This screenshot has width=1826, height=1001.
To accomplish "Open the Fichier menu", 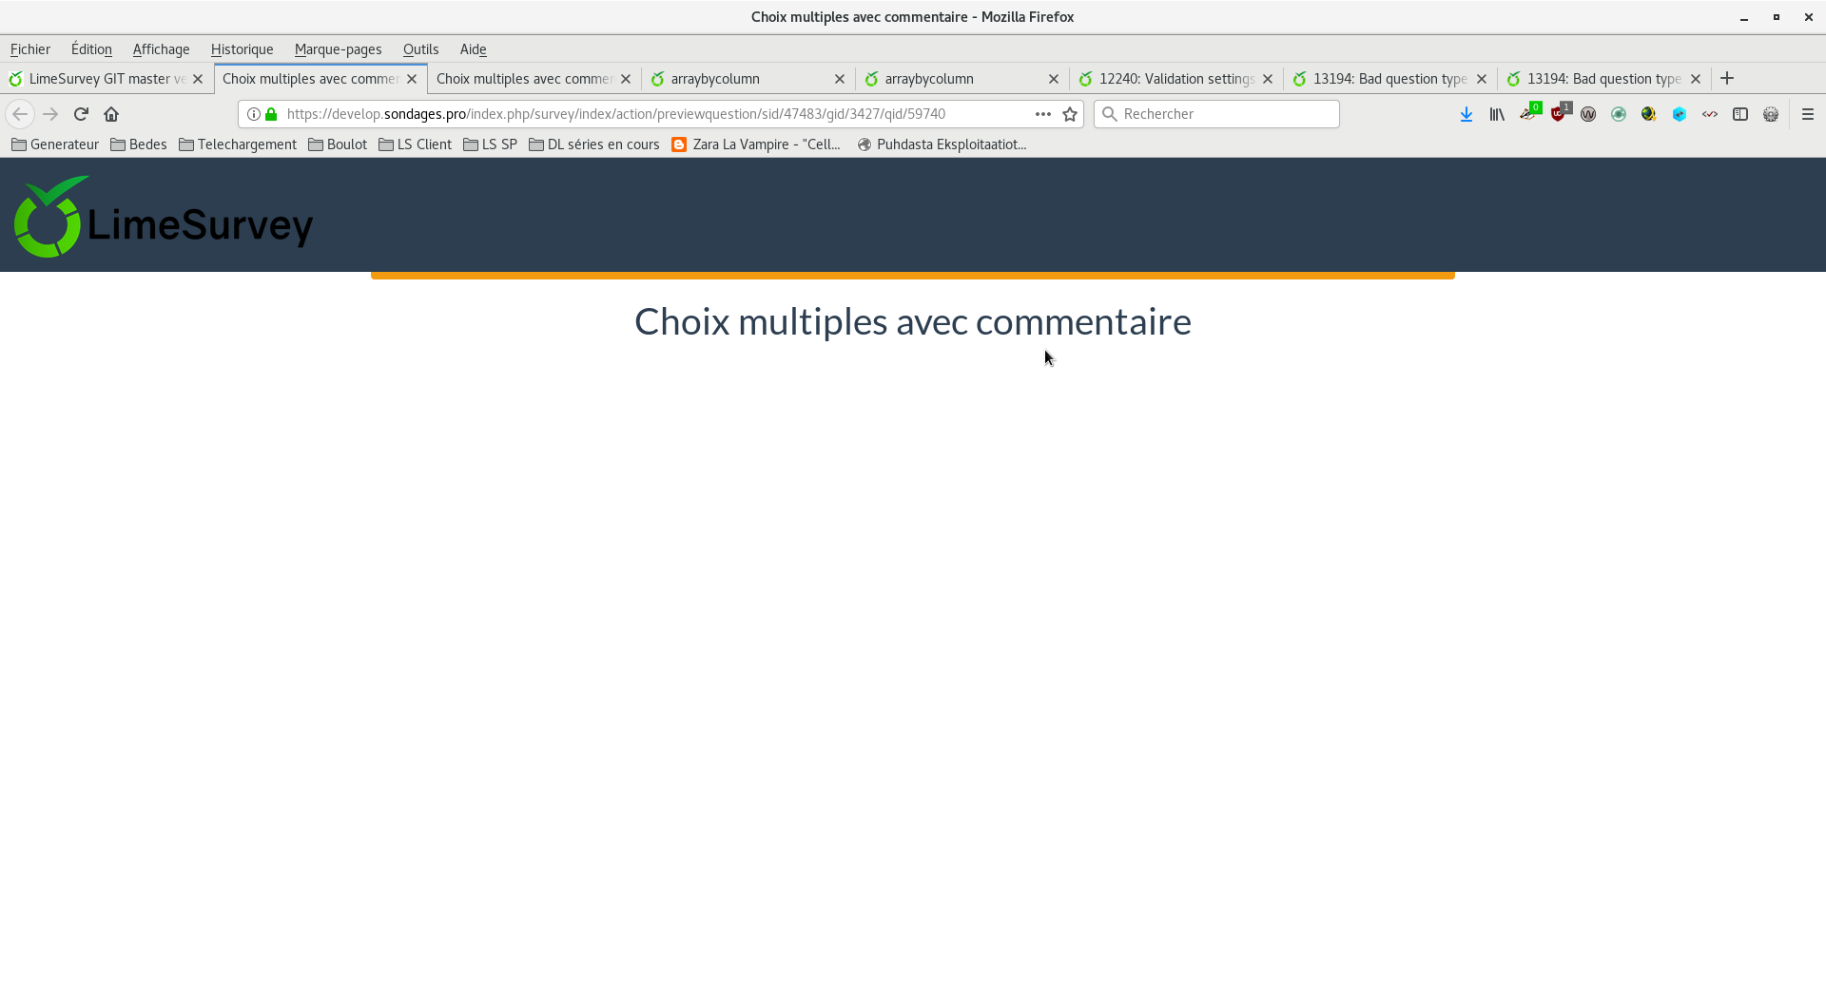I will (30, 49).
